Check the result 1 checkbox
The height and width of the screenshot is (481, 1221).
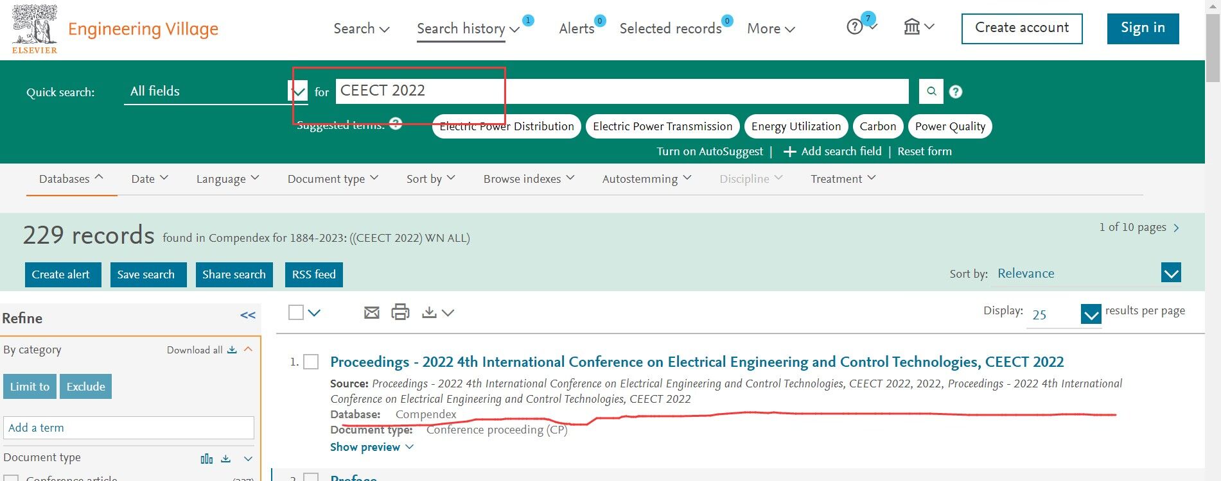tap(311, 362)
